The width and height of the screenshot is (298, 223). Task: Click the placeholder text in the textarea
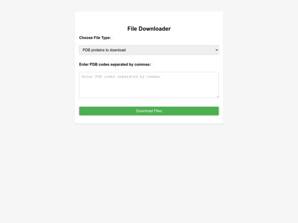[121, 77]
